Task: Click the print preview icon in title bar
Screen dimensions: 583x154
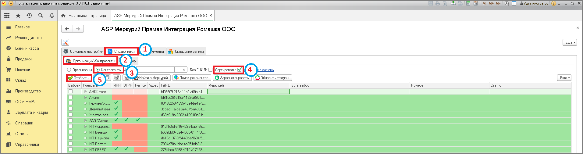Action: point(445,3)
